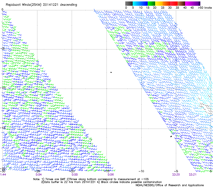Select the orange 25-30 knots legend segment

coord(166,3)
